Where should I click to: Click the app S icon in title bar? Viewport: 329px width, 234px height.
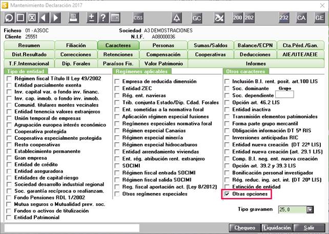5,5
